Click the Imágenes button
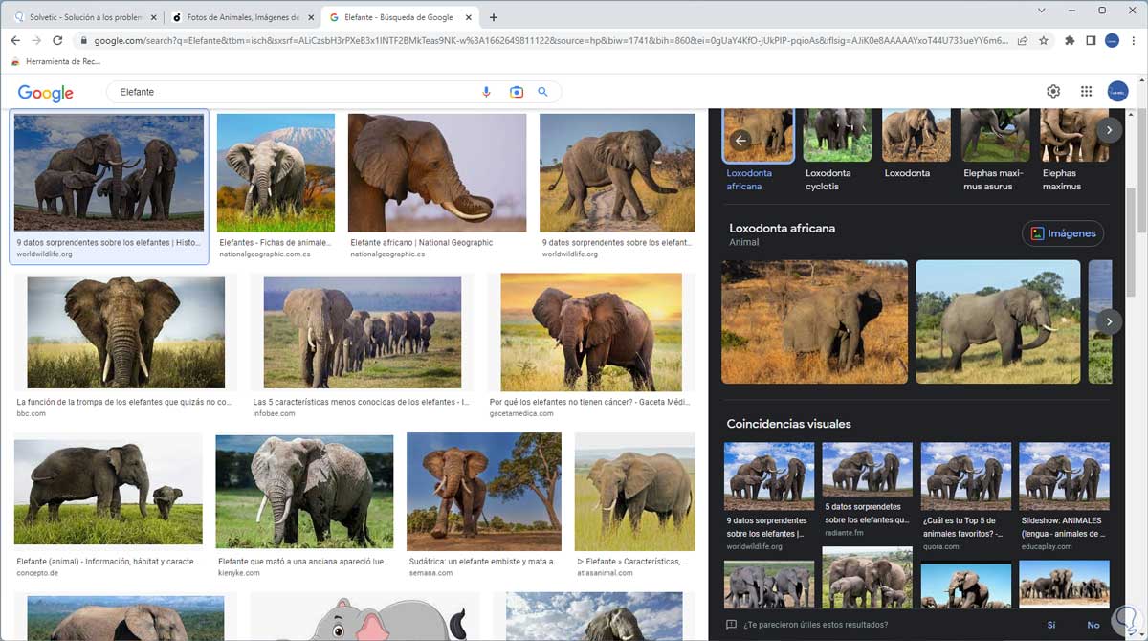 [1063, 233]
